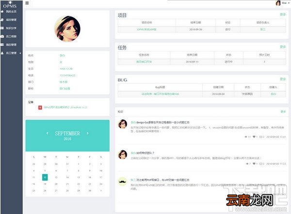Open 项目管理 in the sidebar

(x=11, y=20)
